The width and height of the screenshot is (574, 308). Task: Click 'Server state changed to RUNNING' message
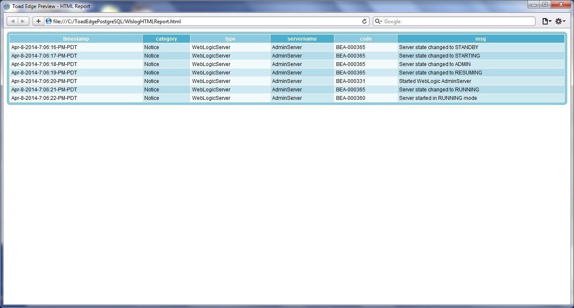(439, 90)
